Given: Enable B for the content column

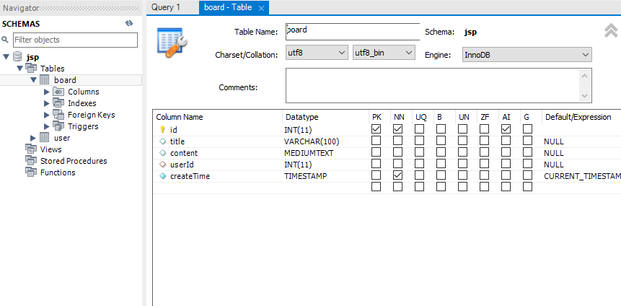Looking at the screenshot, I should coord(441,152).
